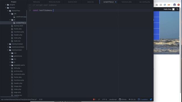Change the UTF-8 file encoding
182x102 pixels.
coord(104,99)
